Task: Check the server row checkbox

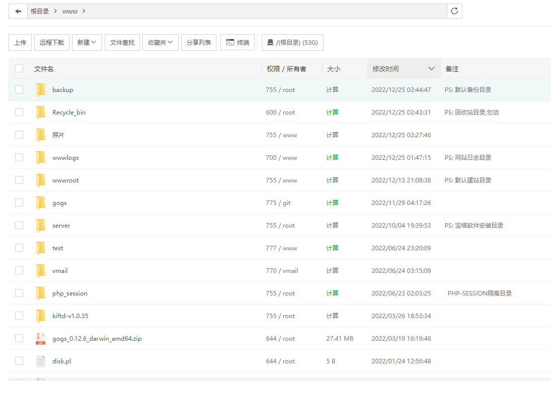Action: coord(19,225)
